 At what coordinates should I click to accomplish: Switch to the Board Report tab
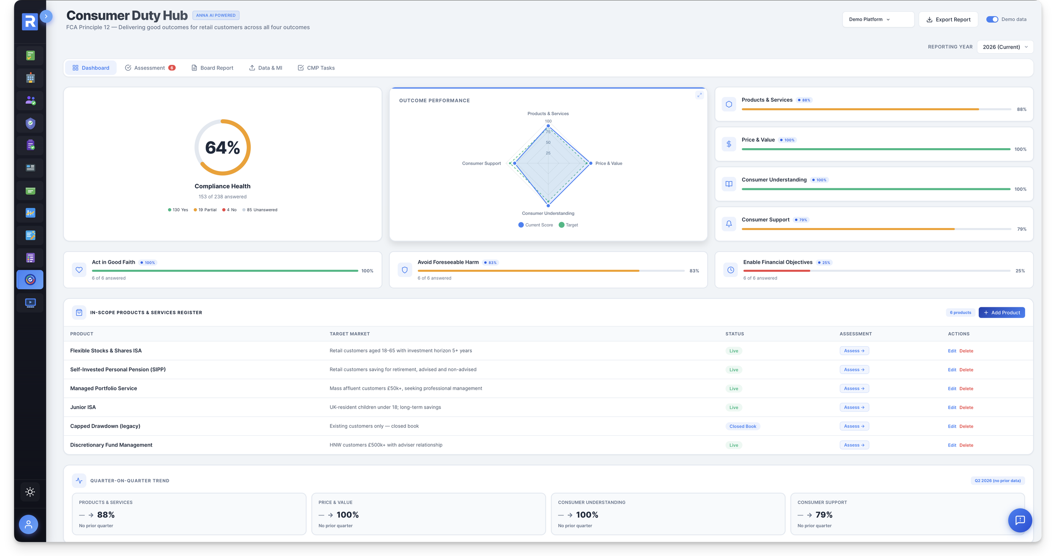tap(212, 68)
